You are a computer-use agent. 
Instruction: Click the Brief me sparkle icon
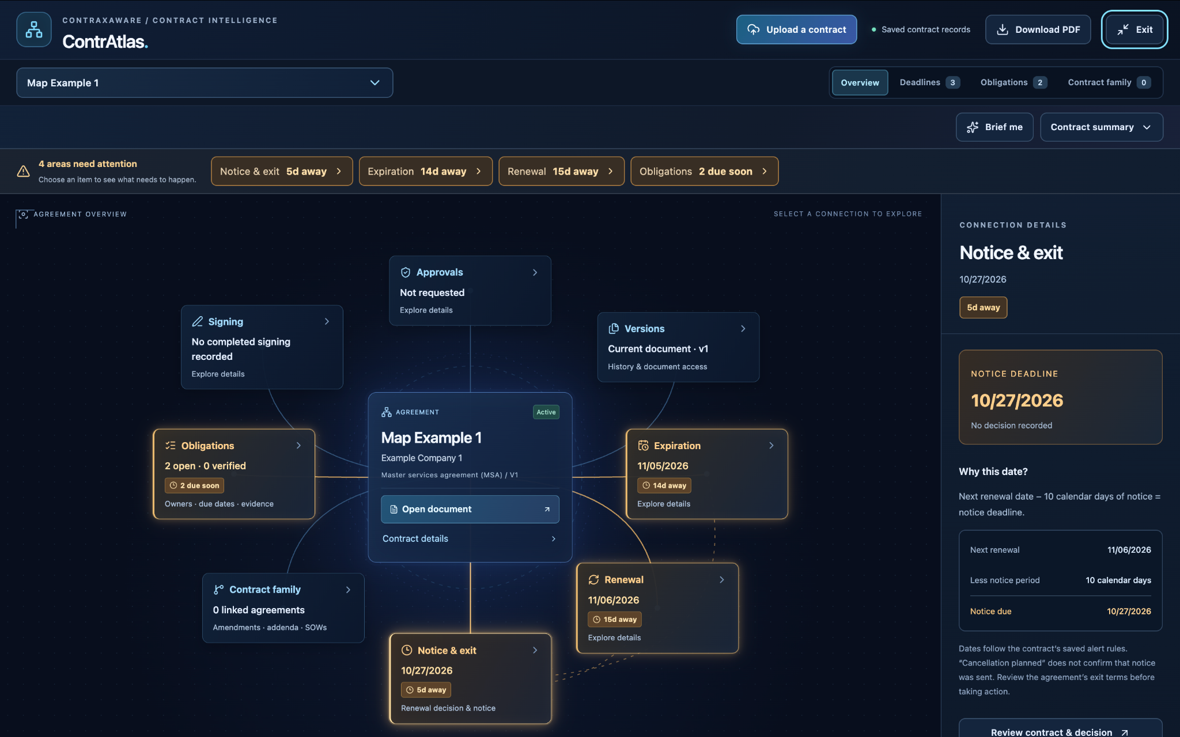coord(973,127)
